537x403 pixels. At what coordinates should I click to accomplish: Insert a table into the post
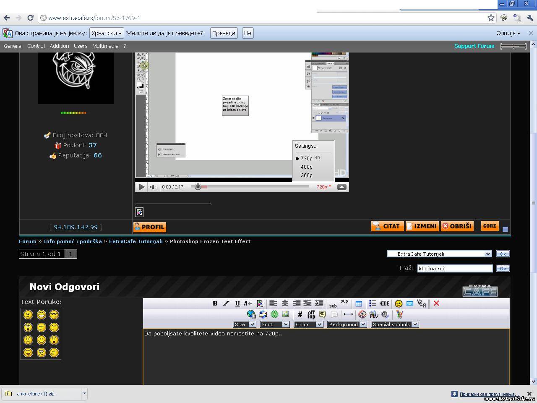[x=359, y=304]
